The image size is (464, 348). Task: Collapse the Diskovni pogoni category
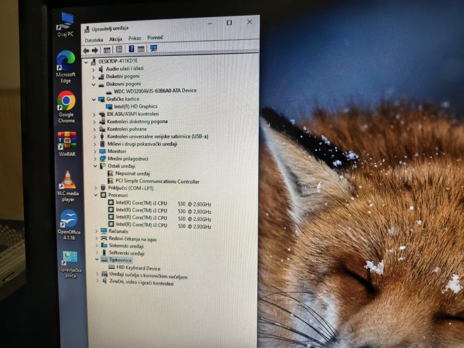click(x=93, y=85)
